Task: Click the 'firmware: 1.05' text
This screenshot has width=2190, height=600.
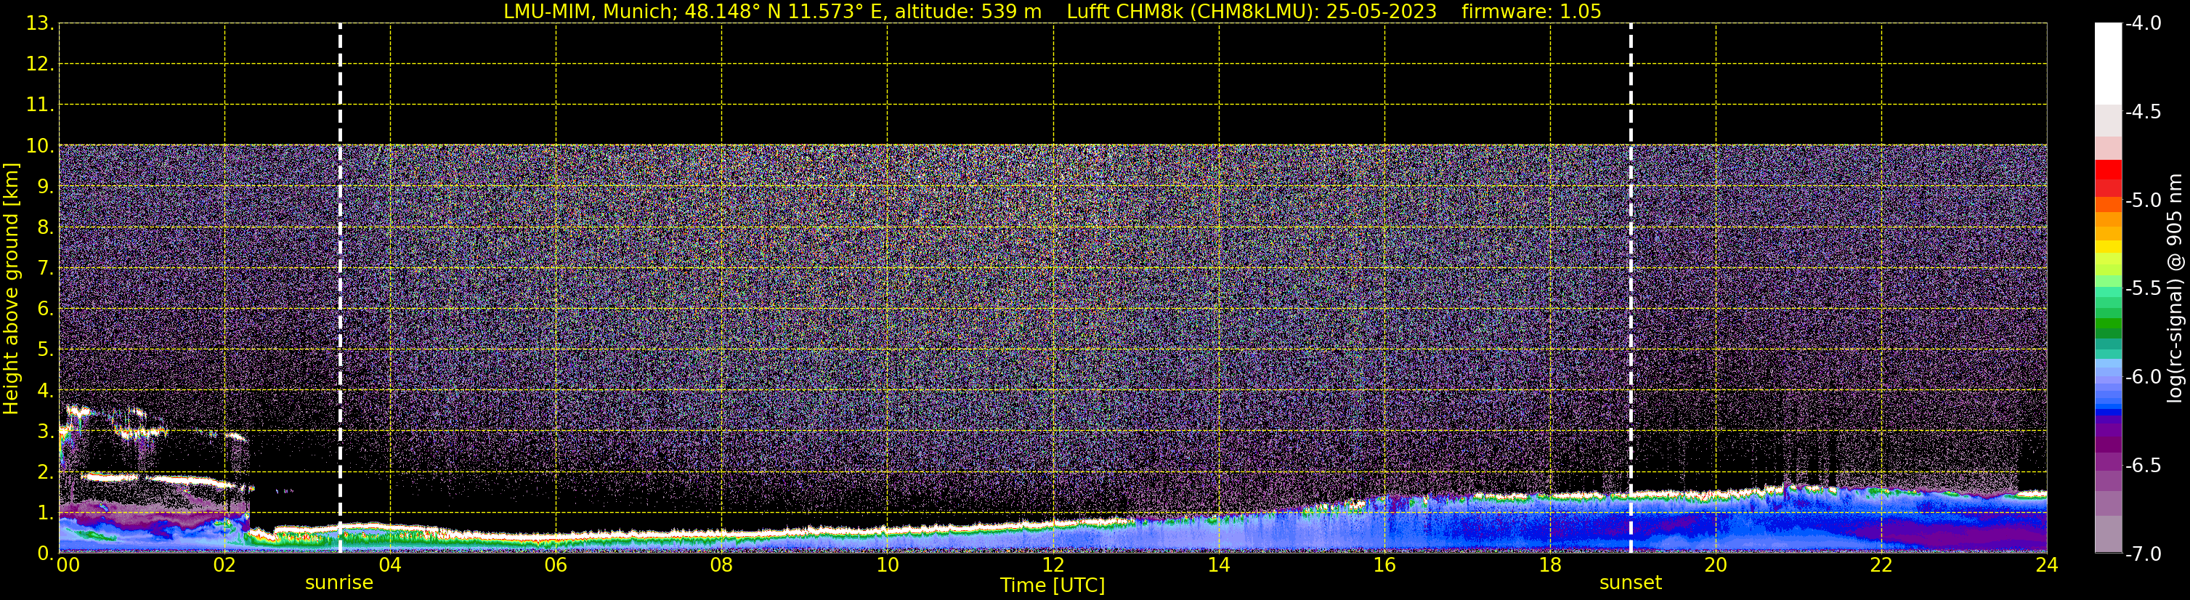Action: click(1531, 12)
